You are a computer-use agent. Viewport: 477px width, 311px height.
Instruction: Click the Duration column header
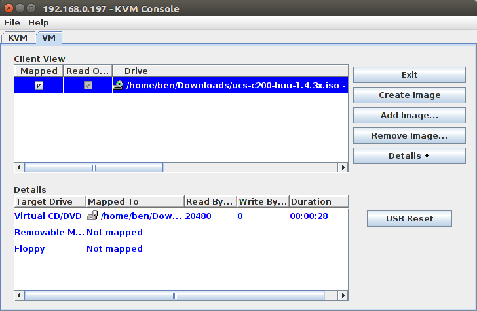[x=319, y=201]
